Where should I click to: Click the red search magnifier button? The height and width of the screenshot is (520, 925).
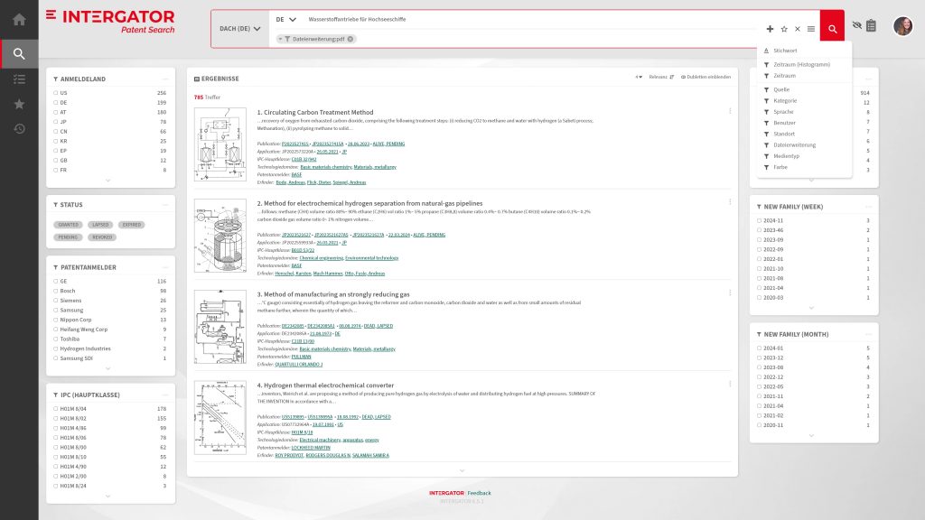pyautogui.click(x=832, y=29)
